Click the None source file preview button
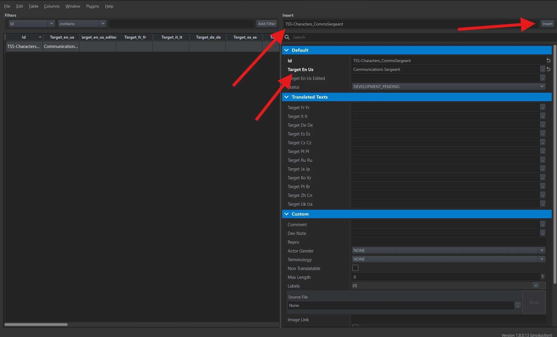557x337 pixels. click(x=534, y=302)
